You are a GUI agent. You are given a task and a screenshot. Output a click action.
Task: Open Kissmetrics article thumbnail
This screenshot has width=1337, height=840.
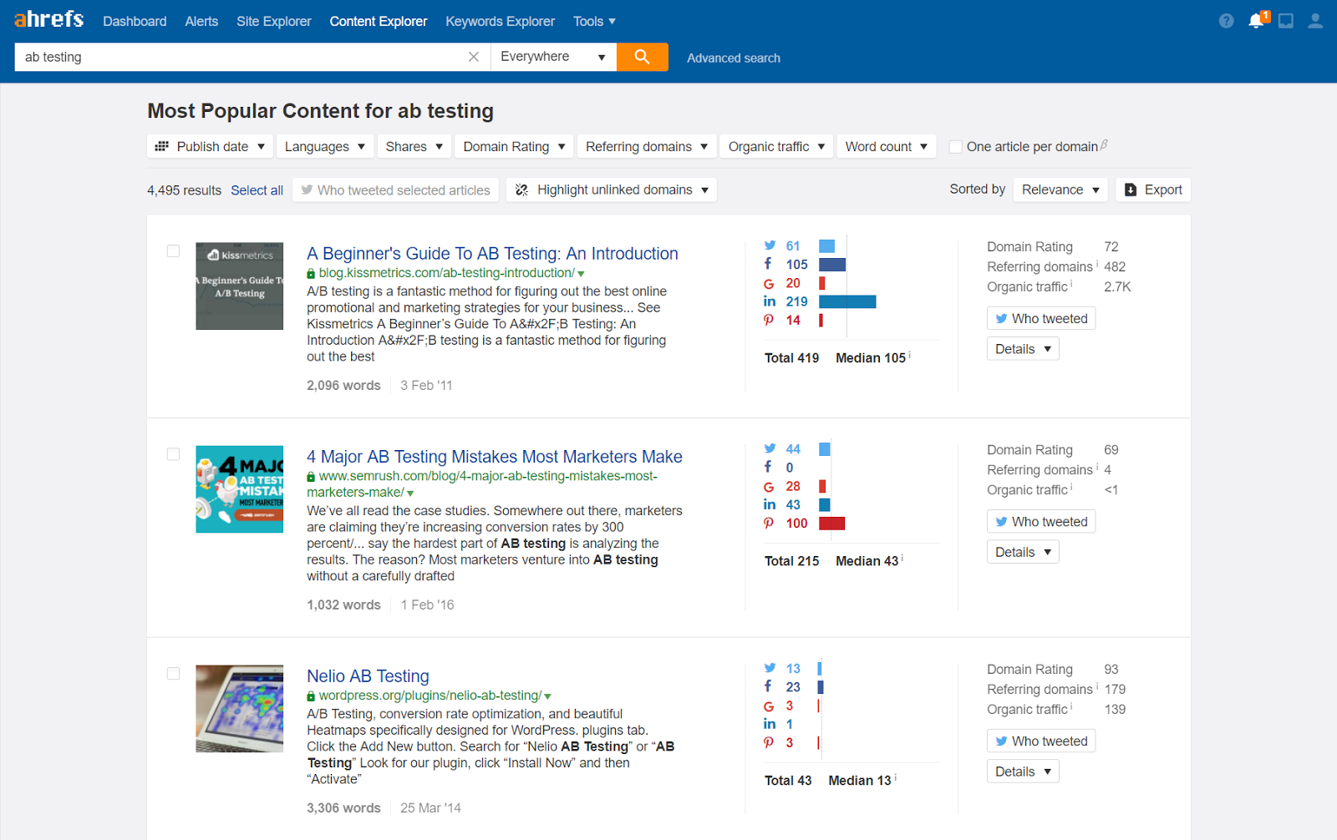[239, 286]
